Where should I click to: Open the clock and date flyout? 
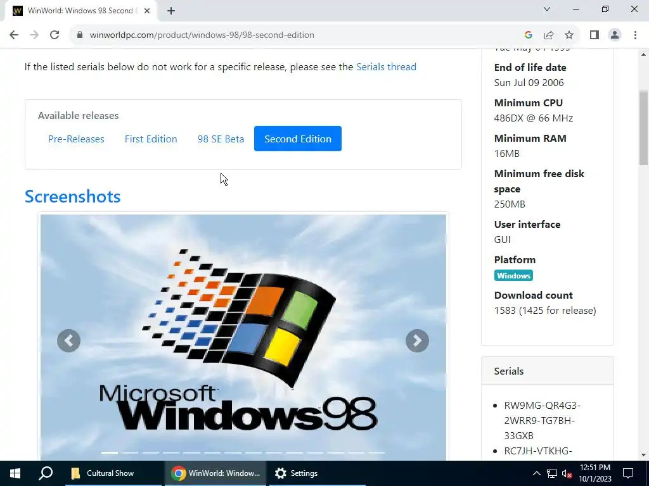tap(594, 473)
